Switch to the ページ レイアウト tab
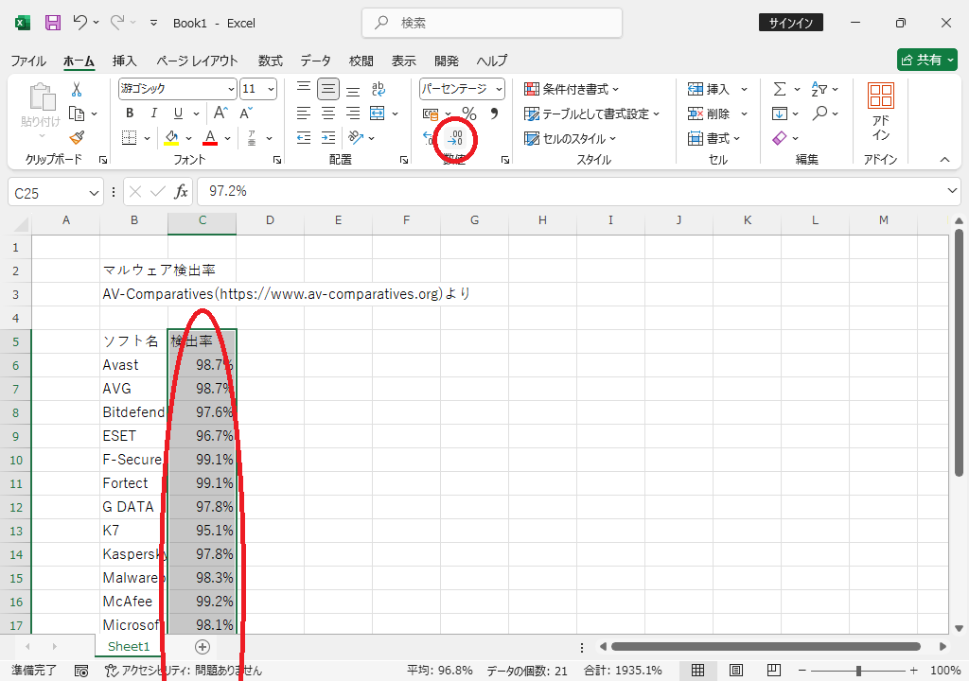Screen dimensions: 969x681 (197, 61)
